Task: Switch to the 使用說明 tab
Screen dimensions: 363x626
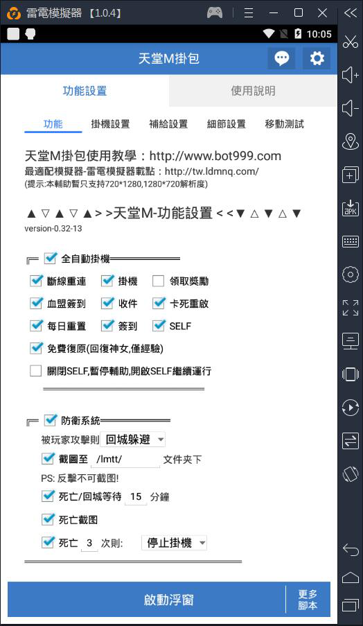Action: (253, 91)
